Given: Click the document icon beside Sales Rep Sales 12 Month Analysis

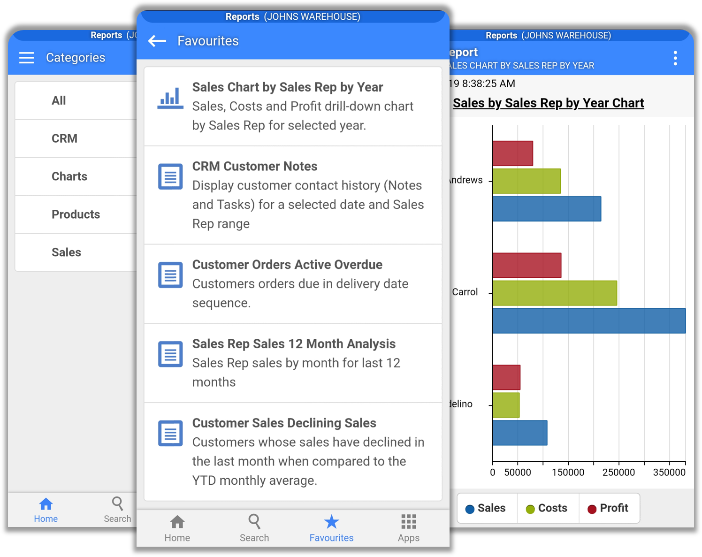Looking at the screenshot, I should [170, 354].
